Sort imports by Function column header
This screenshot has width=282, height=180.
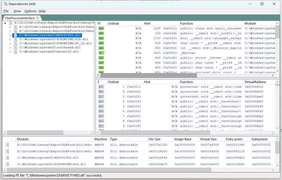(x=186, y=24)
